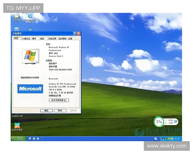Switch to the 计算机名 tab
The image size is (193, 154).
click(26, 38)
